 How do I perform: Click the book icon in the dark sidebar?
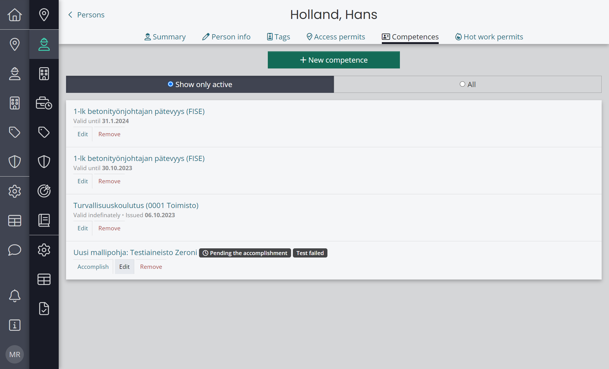pos(44,220)
